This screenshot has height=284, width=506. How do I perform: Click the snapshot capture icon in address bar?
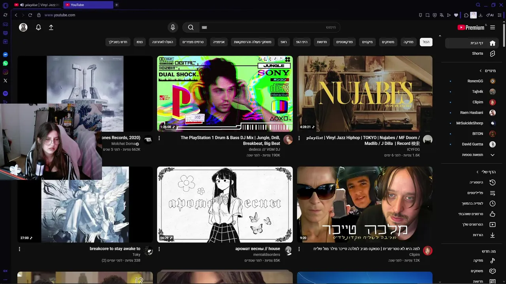[x=427, y=15]
